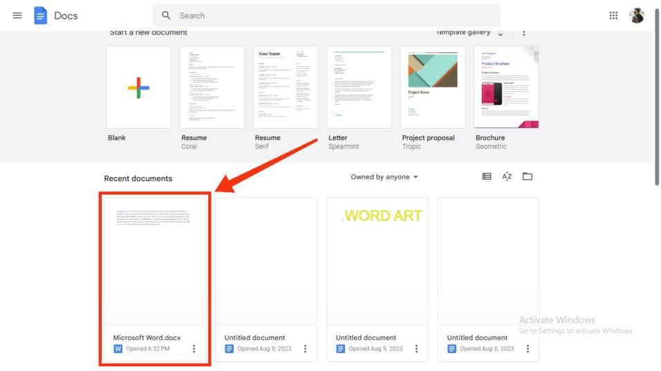This screenshot has height=371, width=661.
Task: Click the Microsoft Word.docx file name
Action: click(x=147, y=338)
